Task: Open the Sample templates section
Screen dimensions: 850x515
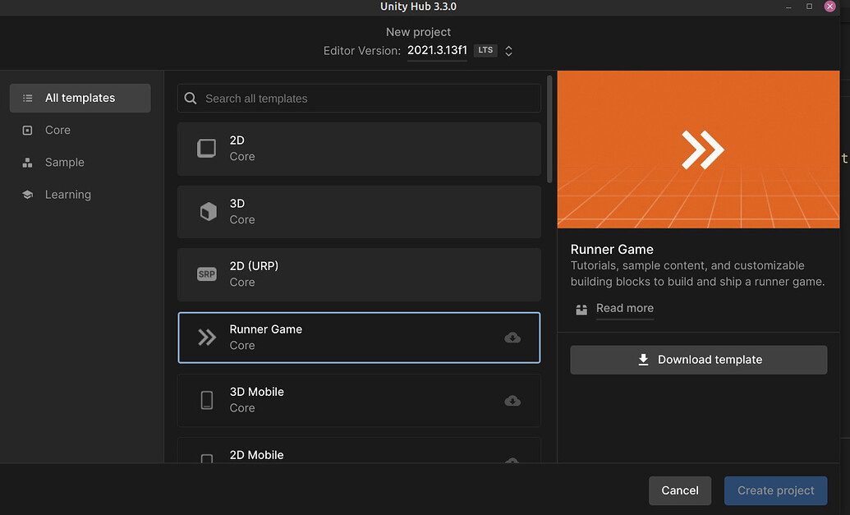Action: [64, 162]
